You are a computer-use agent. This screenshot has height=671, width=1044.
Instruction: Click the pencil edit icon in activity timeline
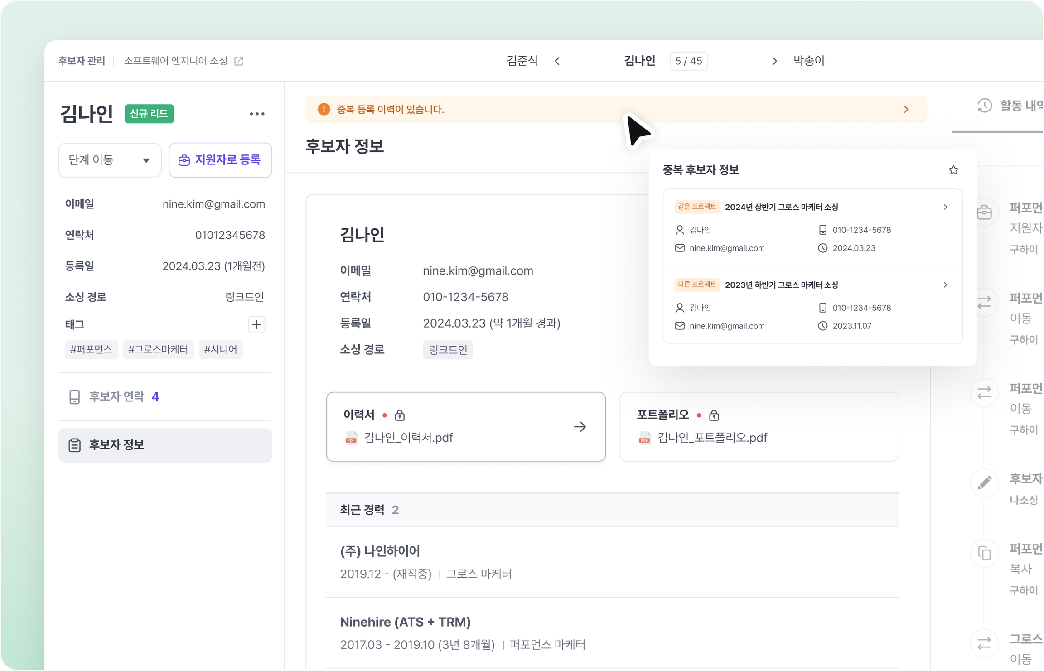[984, 483]
